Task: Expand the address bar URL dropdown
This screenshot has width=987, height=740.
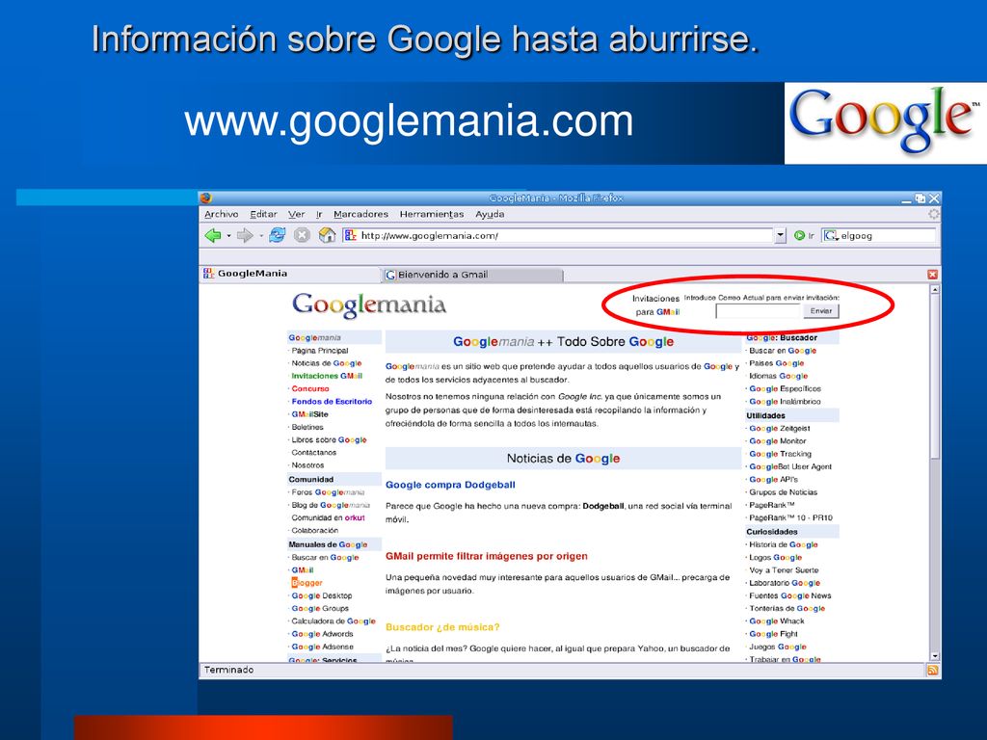Action: [781, 235]
